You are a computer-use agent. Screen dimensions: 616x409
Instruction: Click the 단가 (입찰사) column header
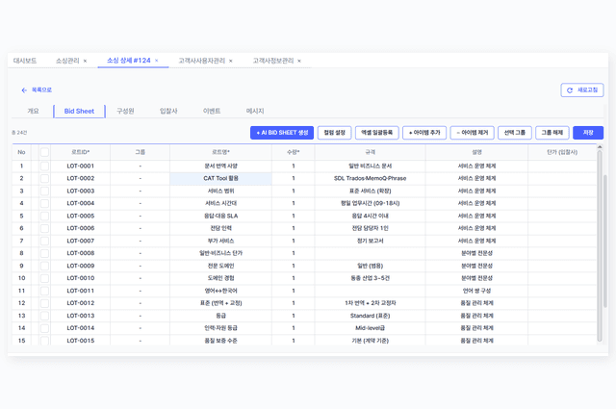click(x=562, y=152)
